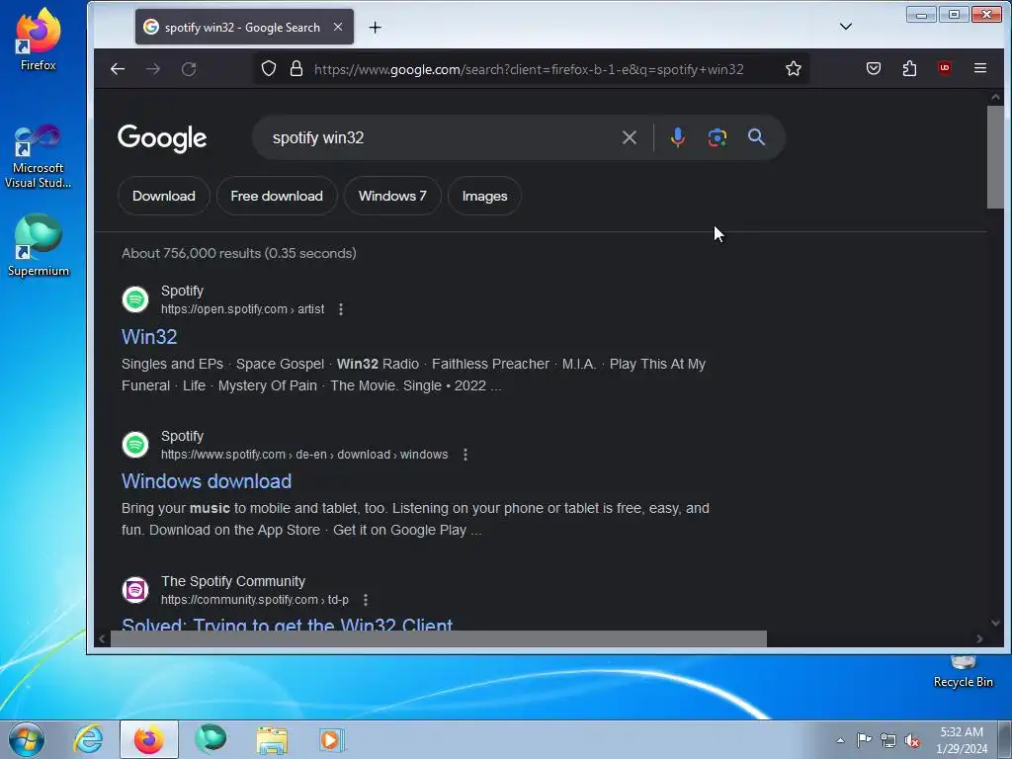Click the forward navigation arrow
The height and width of the screenshot is (759, 1012).
(153, 69)
